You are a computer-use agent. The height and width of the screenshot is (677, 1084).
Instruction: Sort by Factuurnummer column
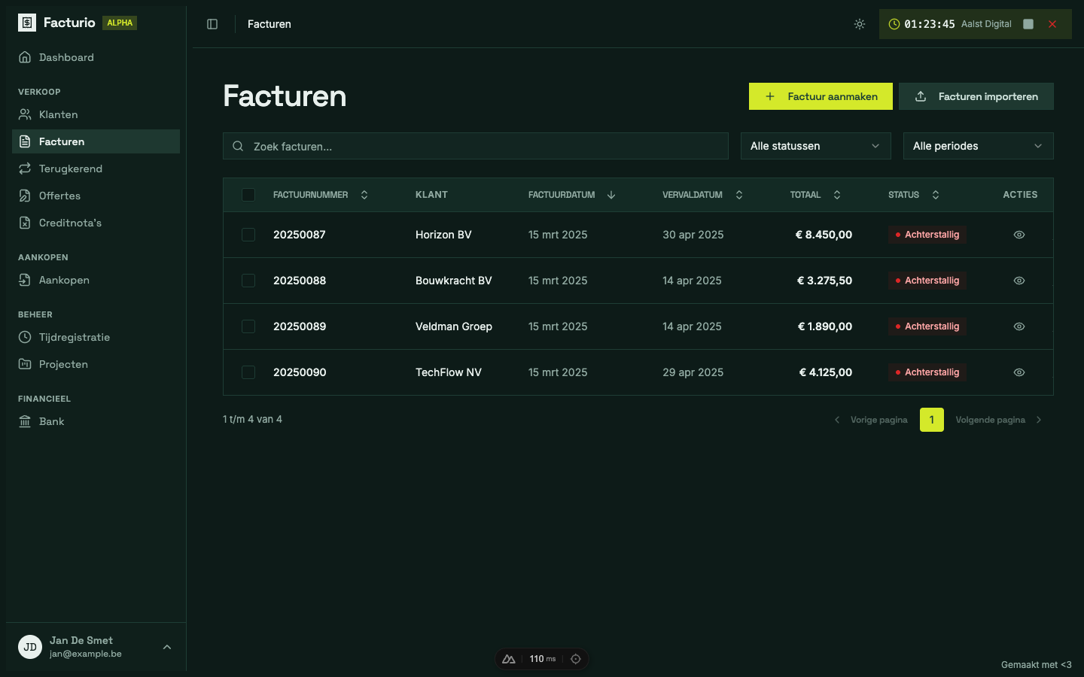pos(321,195)
